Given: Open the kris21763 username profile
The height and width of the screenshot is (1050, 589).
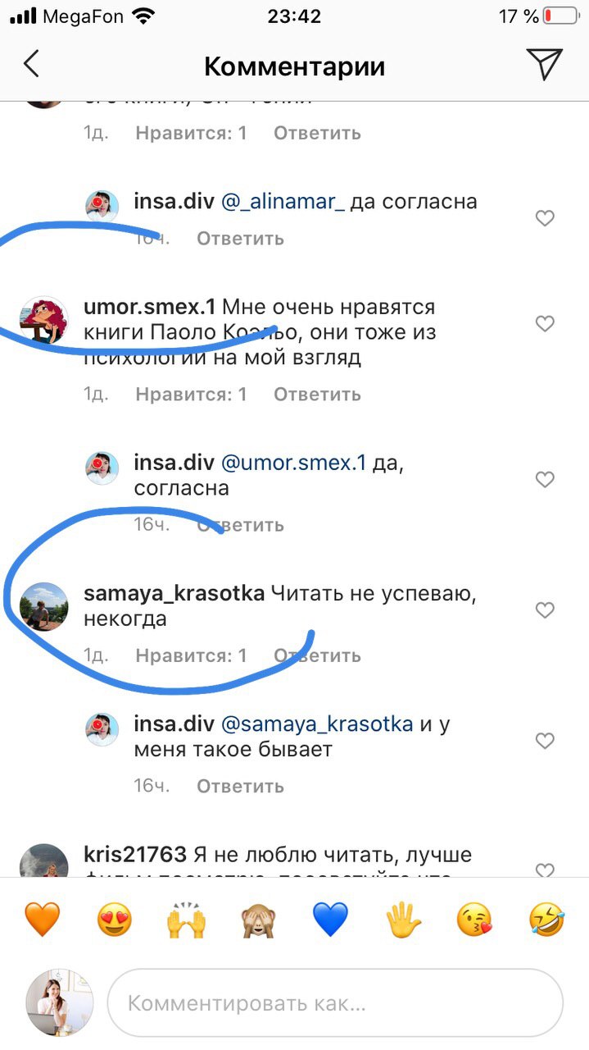Looking at the screenshot, I should tap(135, 855).
